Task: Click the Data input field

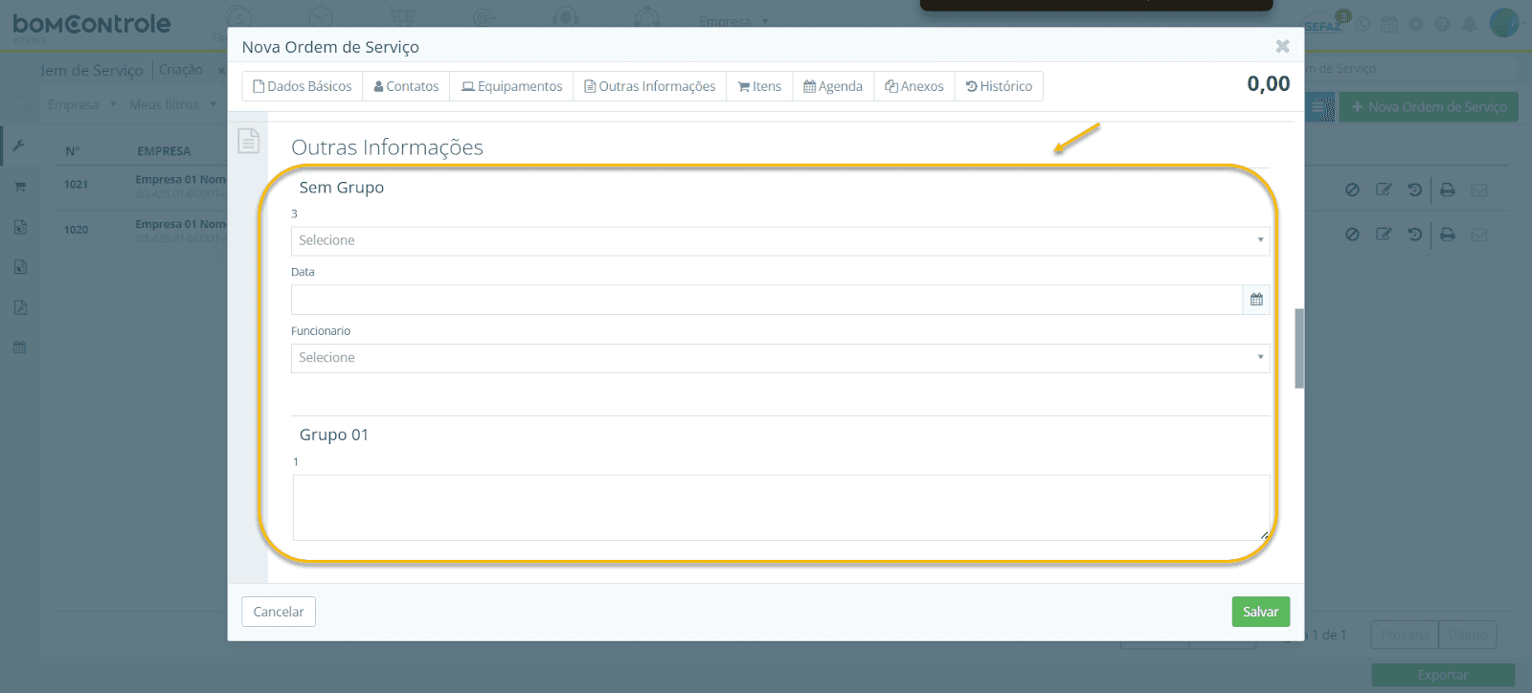Action: (x=767, y=300)
